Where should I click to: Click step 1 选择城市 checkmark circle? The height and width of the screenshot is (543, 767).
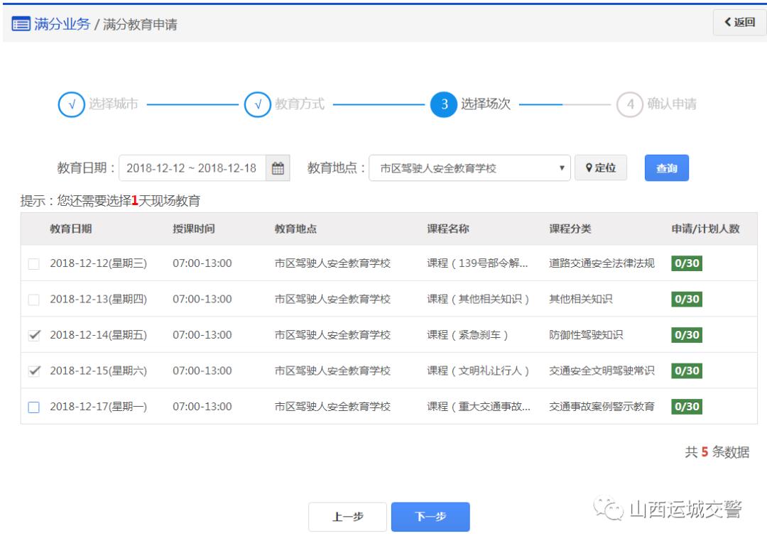(x=70, y=104)
